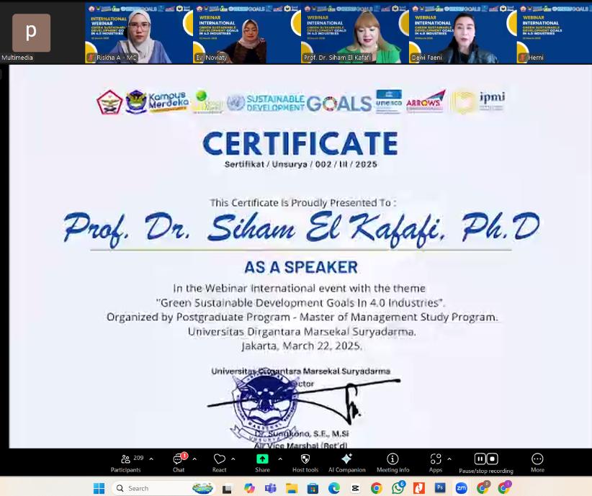Expand the Chat options arrow

(x=194, y=459)
